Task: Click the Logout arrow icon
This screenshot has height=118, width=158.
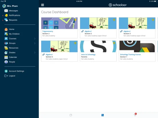Action: coord(6,76)
